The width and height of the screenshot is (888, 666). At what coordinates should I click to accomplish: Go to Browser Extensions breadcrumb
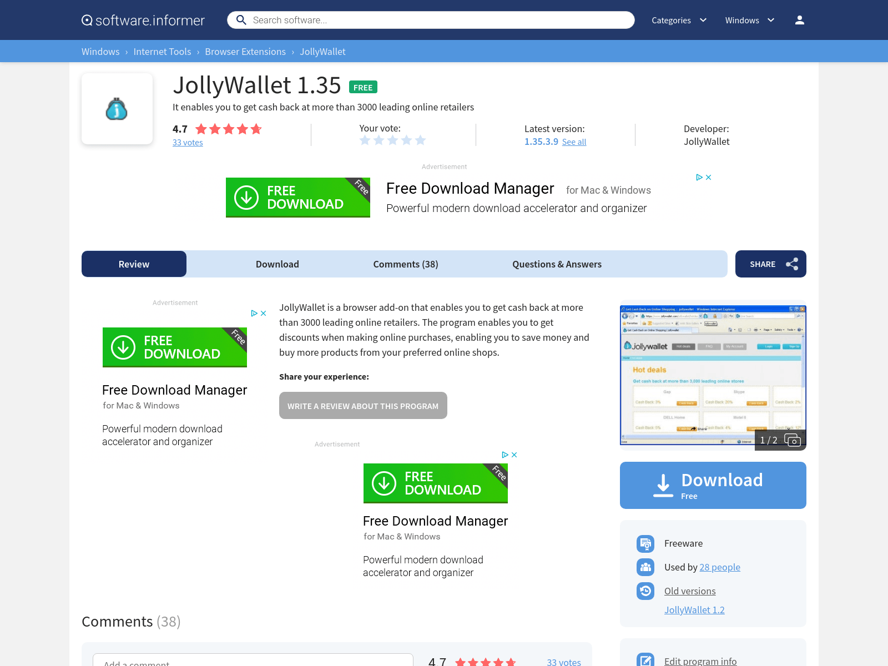[x=245, y=52]
